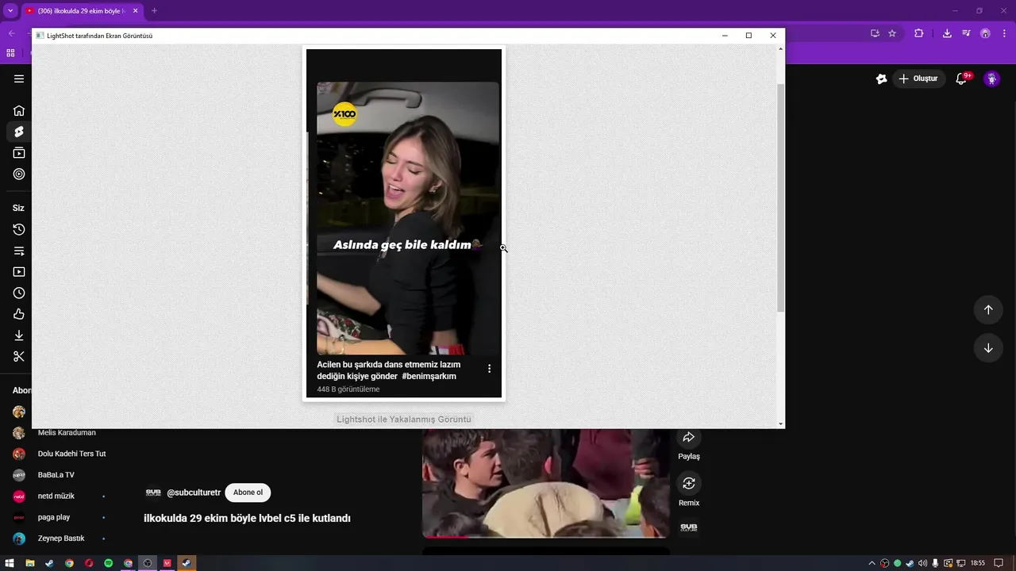Screen dimensions: 1016x571
Task: Click 'Lightshot ile Yakalanmış Görüntü' caption
Action: pos(404,419)
